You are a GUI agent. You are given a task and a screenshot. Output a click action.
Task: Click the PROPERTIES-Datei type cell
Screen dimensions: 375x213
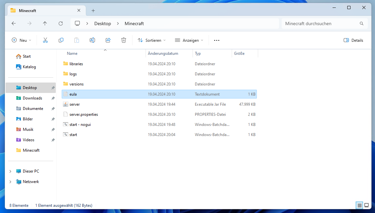pos(210,114)
